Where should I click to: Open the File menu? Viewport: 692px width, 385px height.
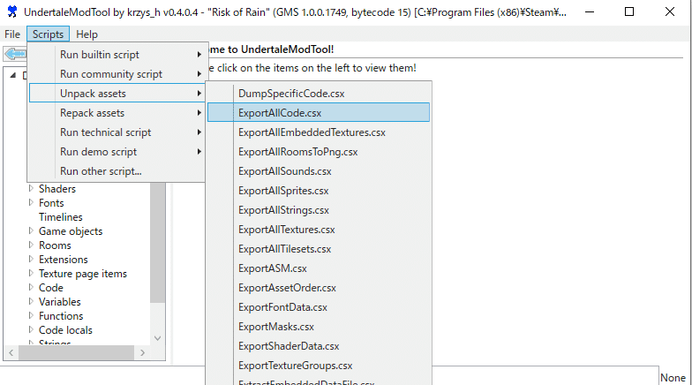pyautogui.click(x=12, y=34)
